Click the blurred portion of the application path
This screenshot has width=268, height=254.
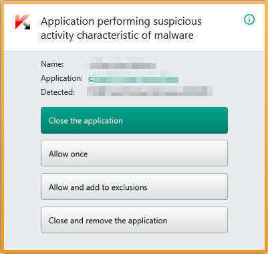[136, 78]
